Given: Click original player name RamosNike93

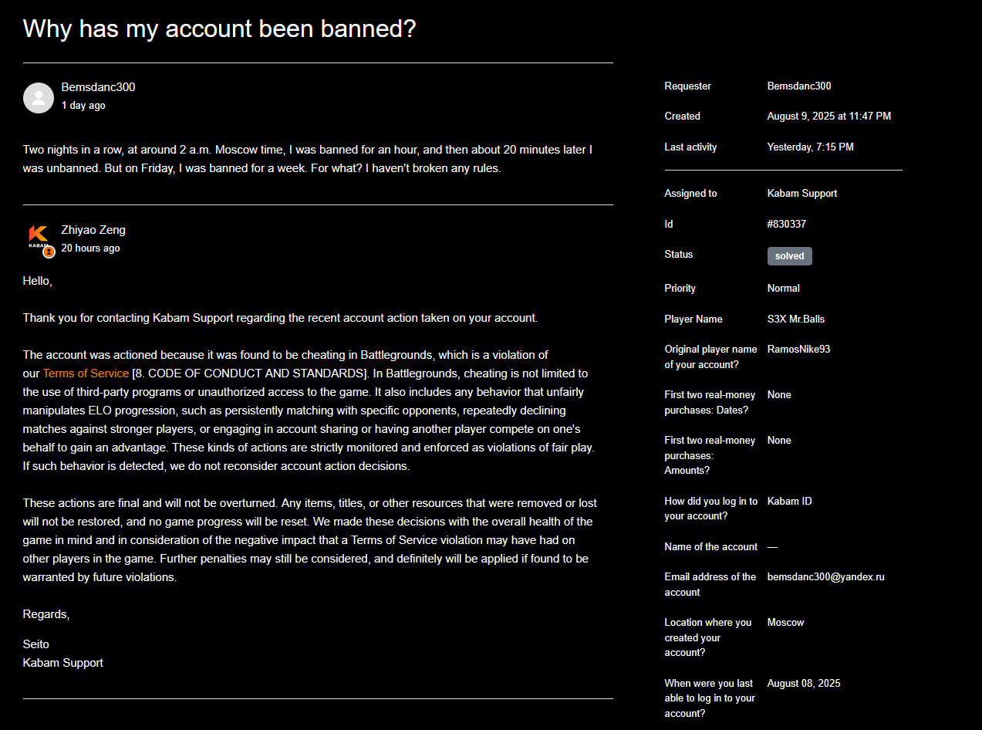Looking at the screenshot, I should pos(799,350).
